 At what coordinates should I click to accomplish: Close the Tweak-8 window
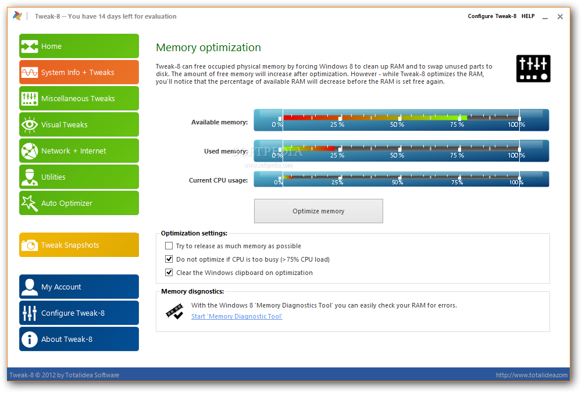560,17
